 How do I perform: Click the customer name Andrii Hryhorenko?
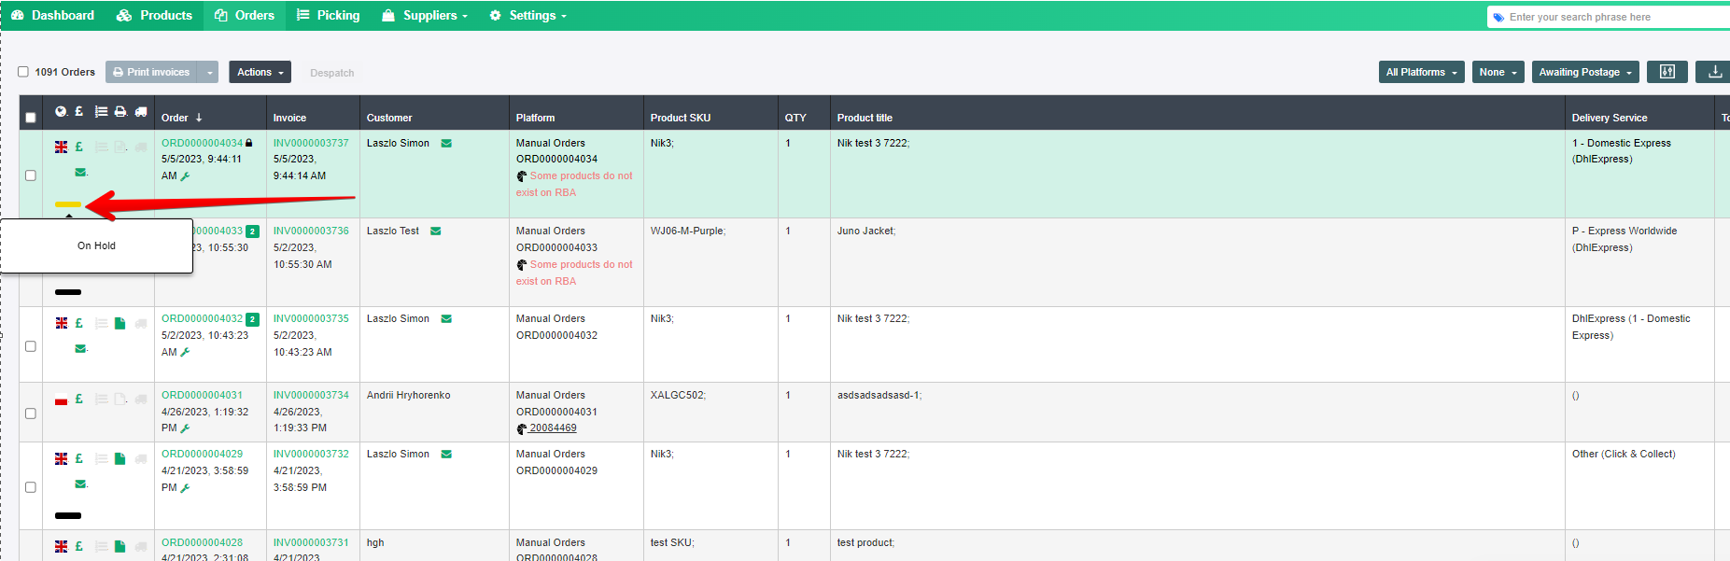coord(408,395)
